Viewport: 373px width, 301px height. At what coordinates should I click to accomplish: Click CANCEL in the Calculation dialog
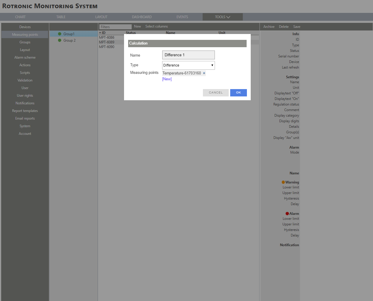[216, 93]
